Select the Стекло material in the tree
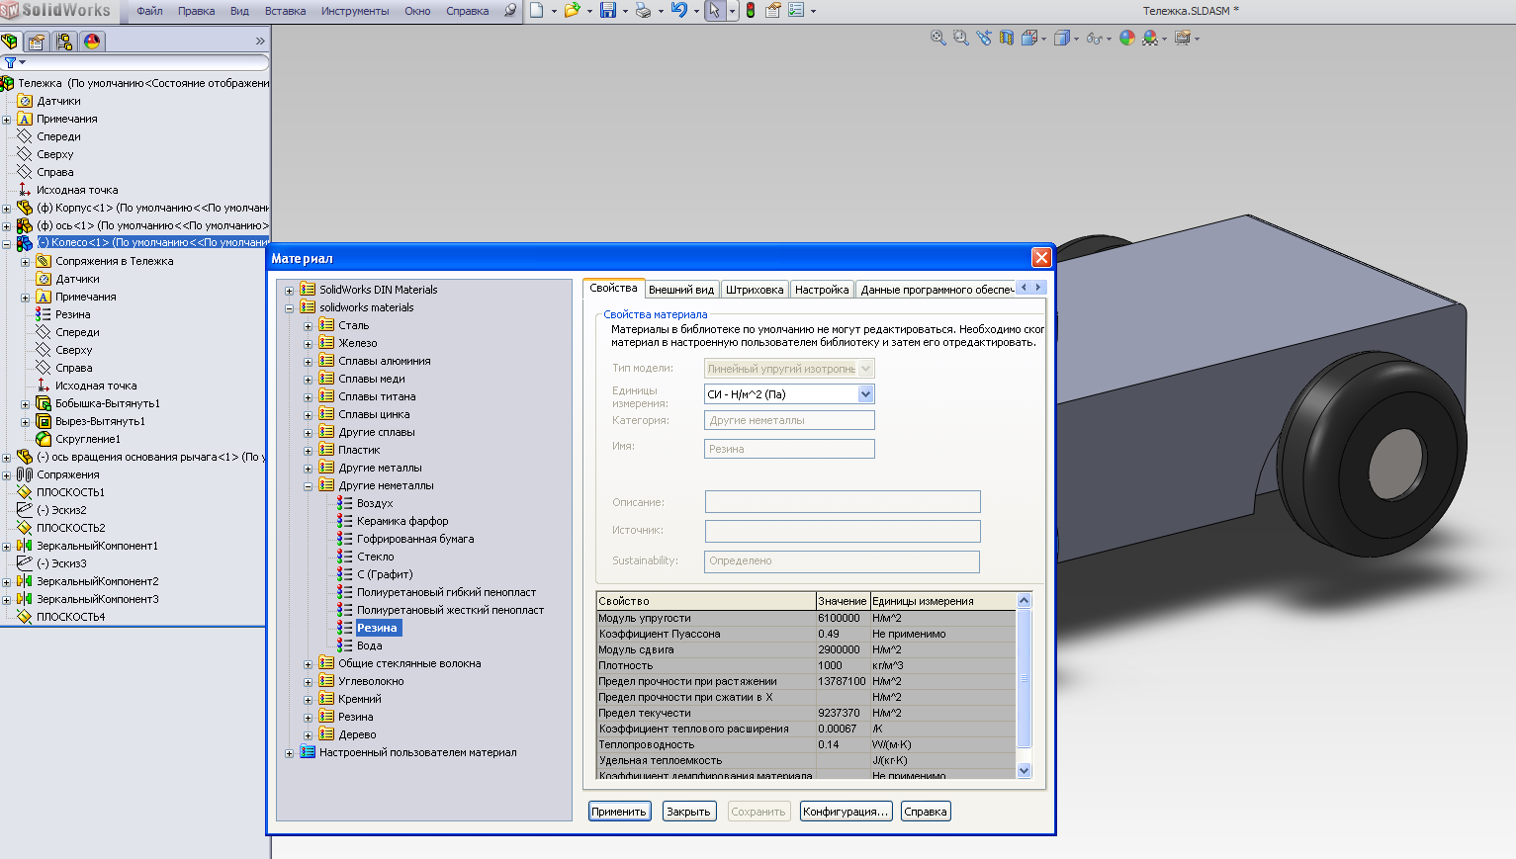The image size is (1516, 859). (x=375, y=557)
